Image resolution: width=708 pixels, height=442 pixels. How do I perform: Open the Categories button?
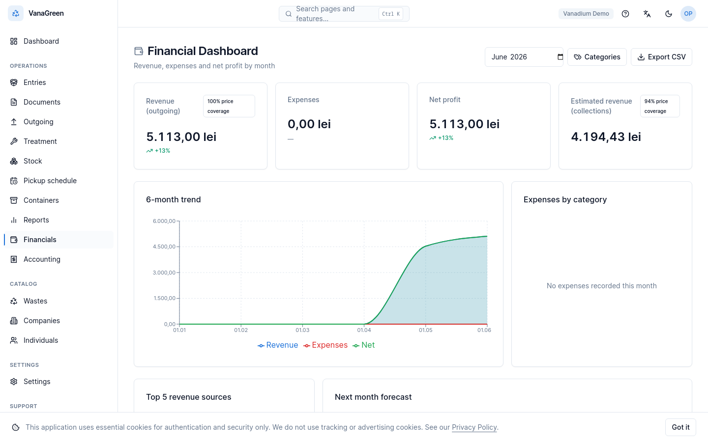[597, 57]
